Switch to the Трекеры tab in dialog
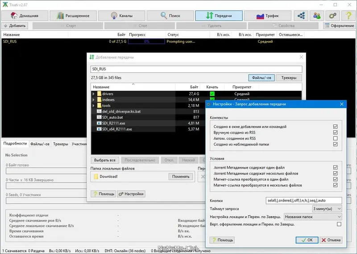Viewport: 357px width, 254px height. click(289, 78)
